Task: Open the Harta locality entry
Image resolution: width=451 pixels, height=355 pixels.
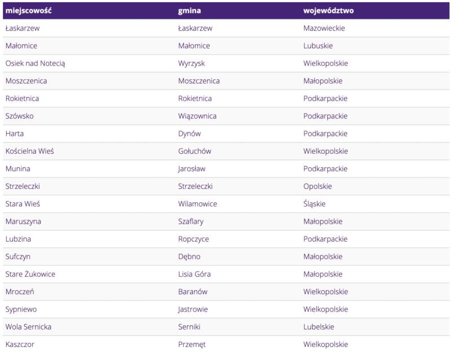Action: 15,134
